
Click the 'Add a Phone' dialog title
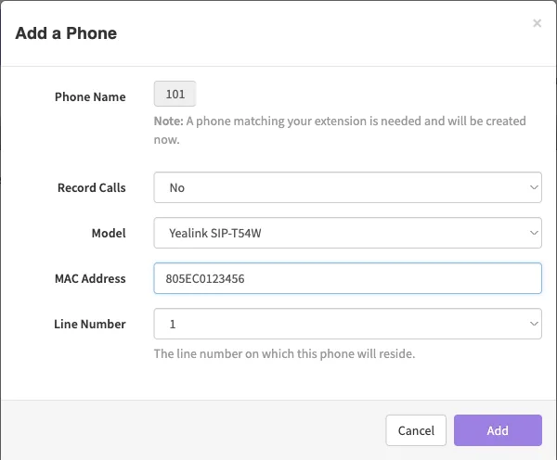coord(66,33)
